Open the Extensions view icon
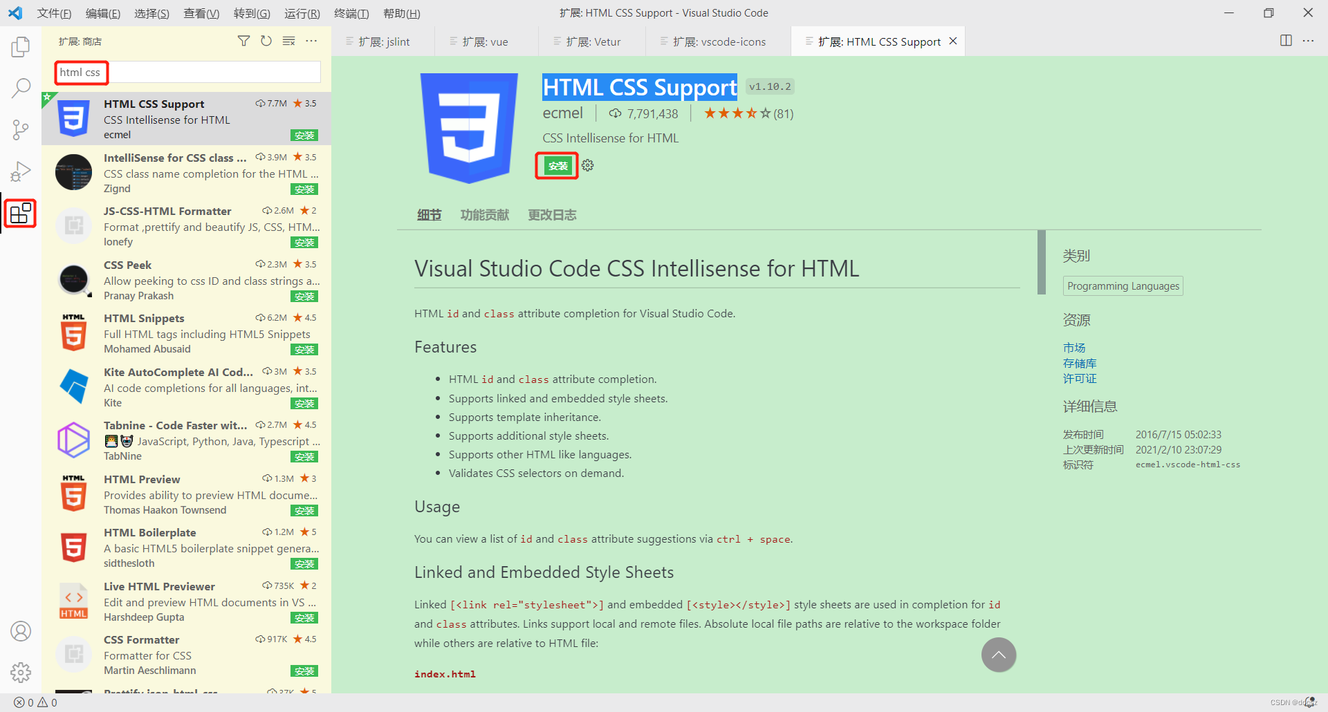 coord(21,213)
